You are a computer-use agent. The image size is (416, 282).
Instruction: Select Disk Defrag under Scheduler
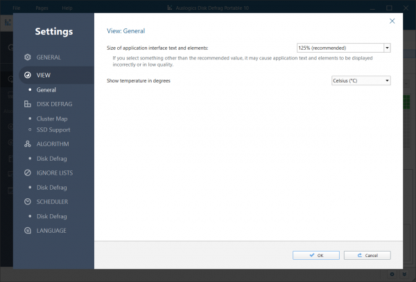click(x=53, y=216)
